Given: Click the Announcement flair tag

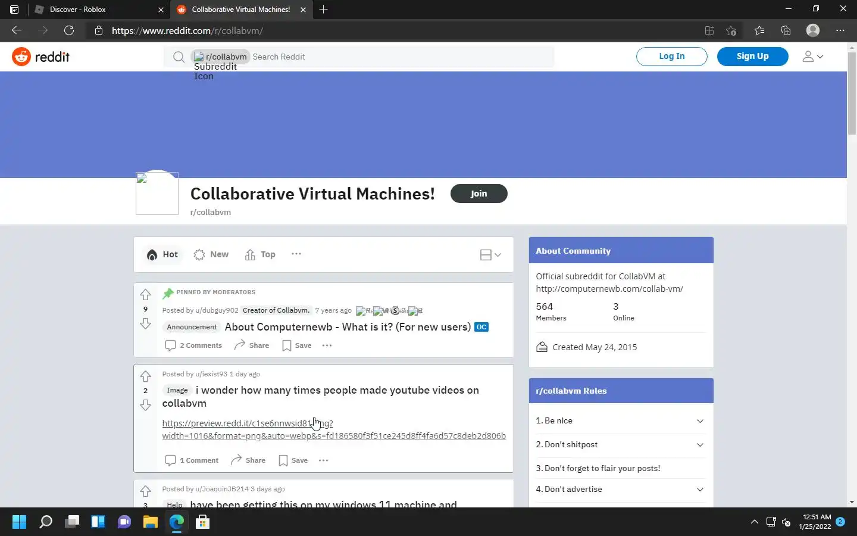Looking at the screenshot, I should click(192, 327).
